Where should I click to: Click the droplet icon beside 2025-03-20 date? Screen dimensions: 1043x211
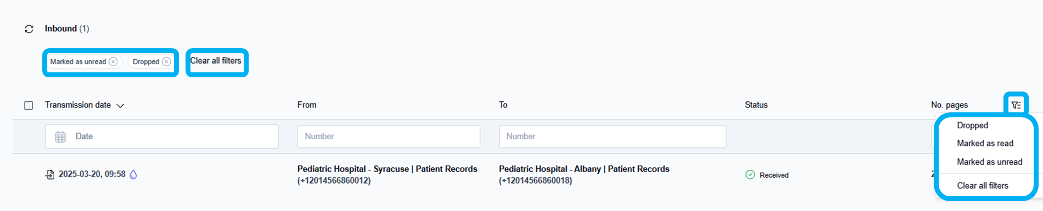click(x=133, y=174)
